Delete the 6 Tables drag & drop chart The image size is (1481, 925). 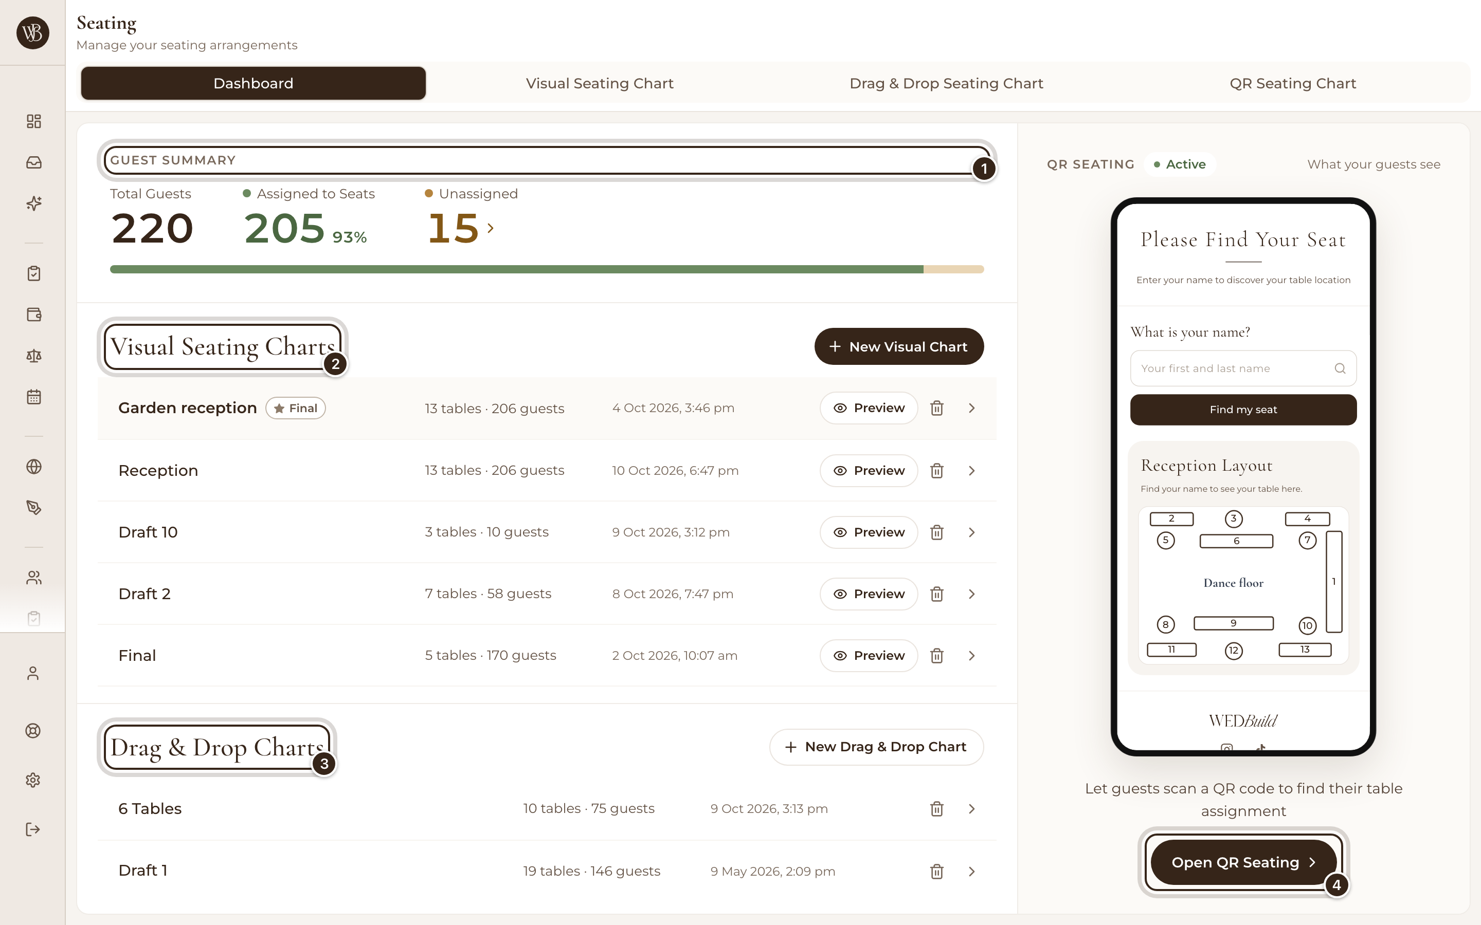[x=936, y=809]
